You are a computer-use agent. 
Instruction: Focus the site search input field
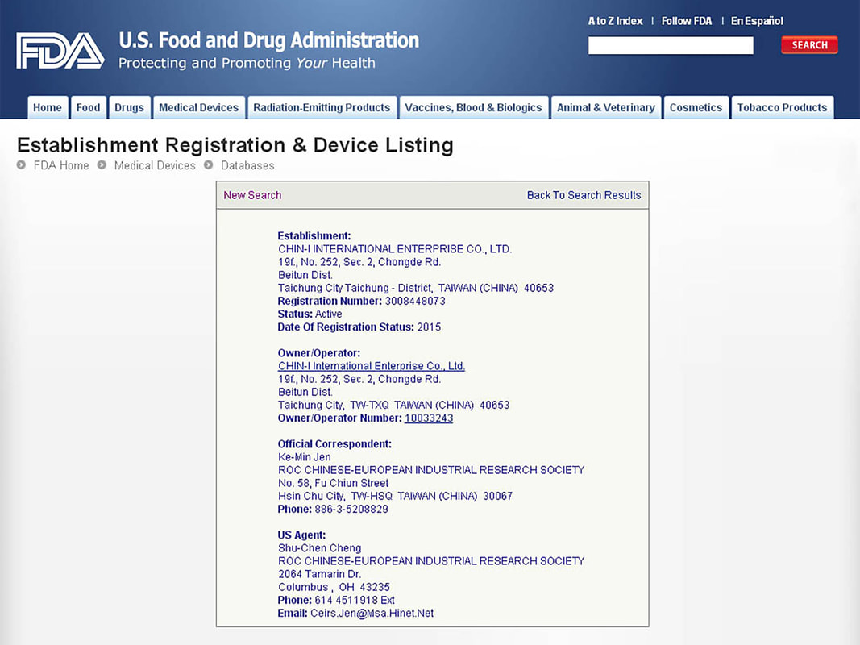tap(671, 45)
